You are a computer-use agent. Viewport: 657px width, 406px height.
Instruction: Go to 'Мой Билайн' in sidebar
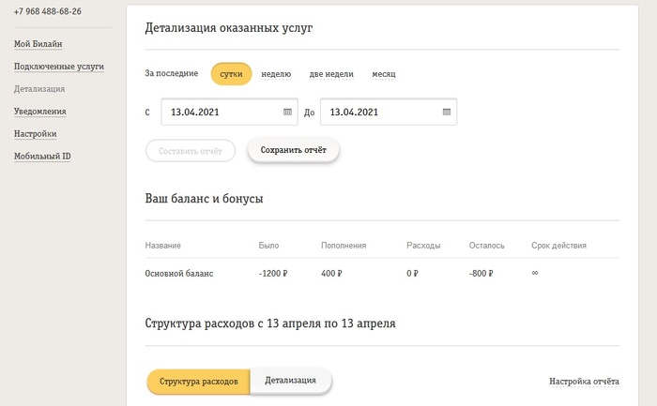pos(38,44)
